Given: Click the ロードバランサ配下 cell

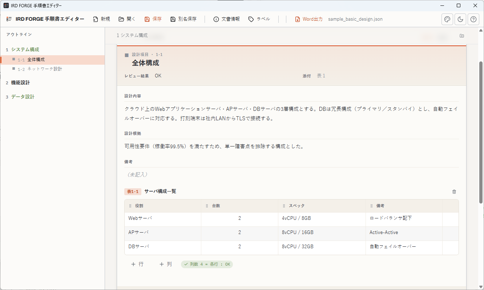Looking at the screenshot, I should 404,219.
